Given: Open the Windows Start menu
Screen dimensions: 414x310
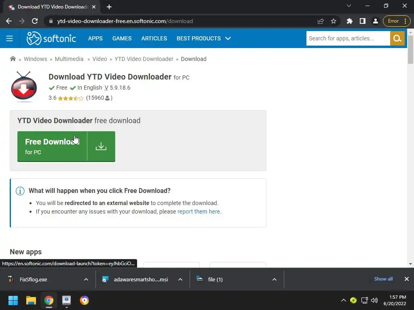Looking at the screenshot, I should point(13,300).
